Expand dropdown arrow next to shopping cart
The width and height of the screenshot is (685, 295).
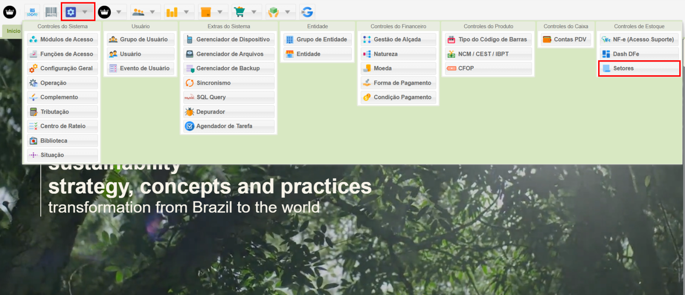tap(254, 12)
